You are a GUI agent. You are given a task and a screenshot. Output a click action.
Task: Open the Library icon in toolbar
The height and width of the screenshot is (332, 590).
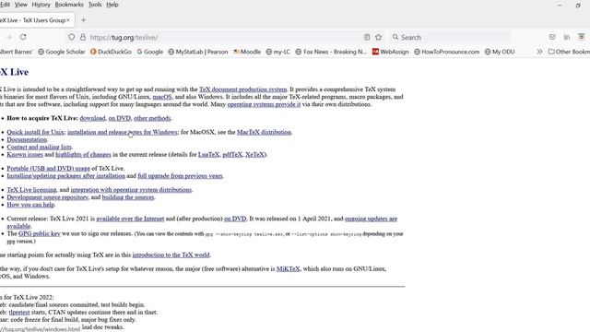[x=567, y=37]
